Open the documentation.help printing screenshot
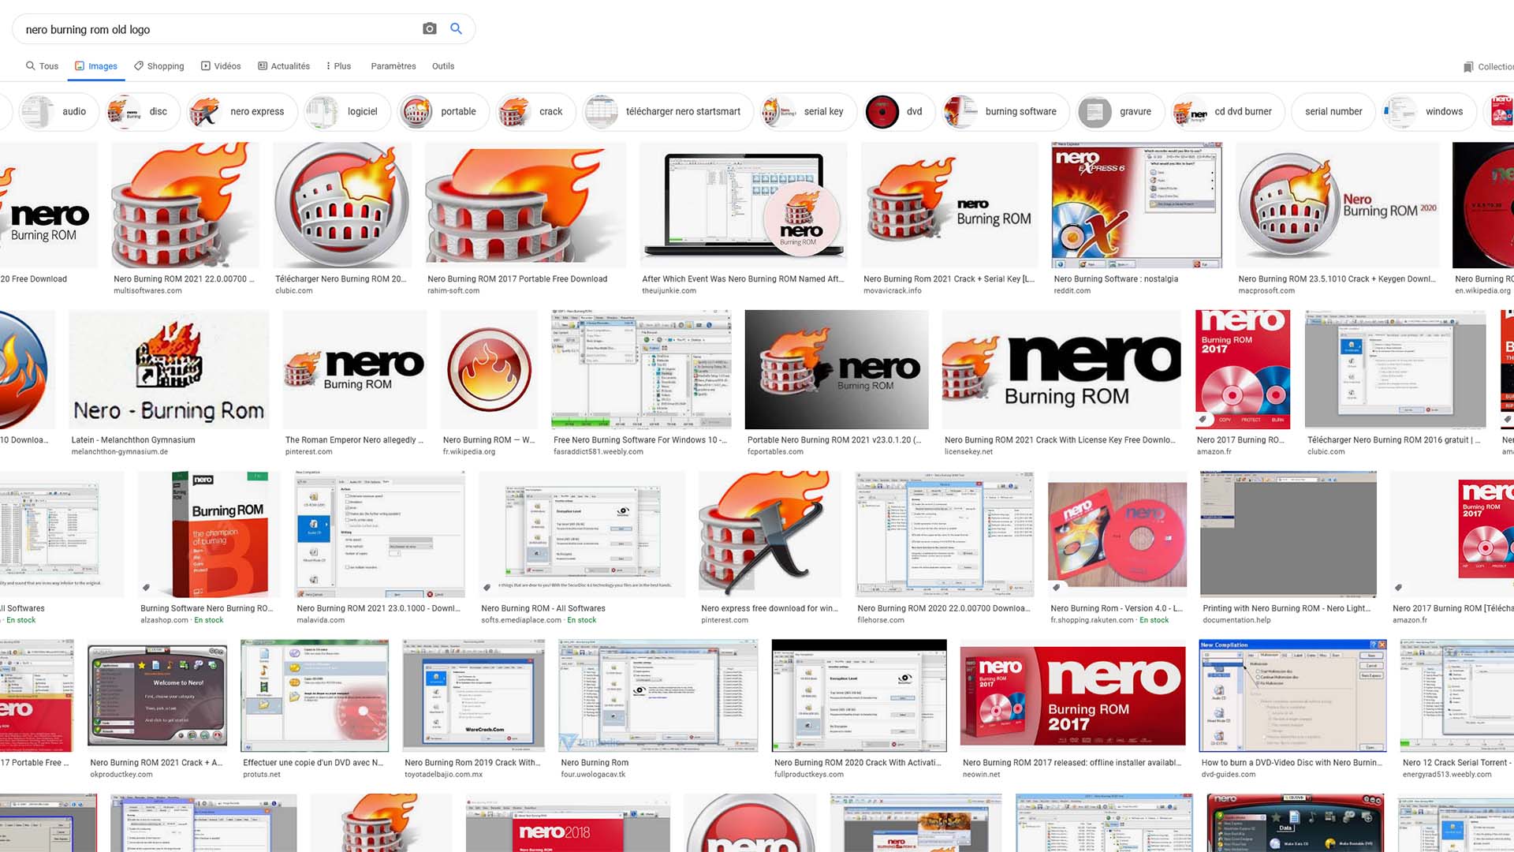Screen dimensions: 1514x852 coord(1288,534)
